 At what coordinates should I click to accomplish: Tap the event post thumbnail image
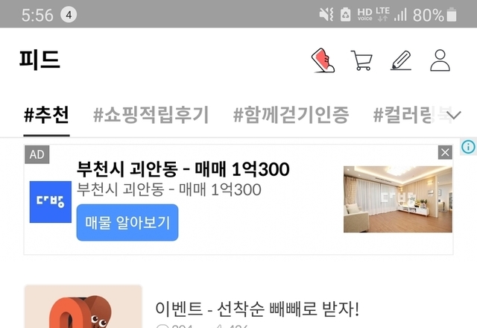83,306
